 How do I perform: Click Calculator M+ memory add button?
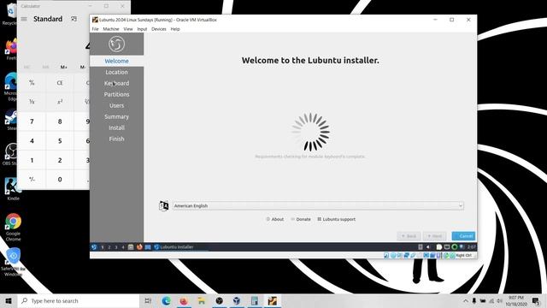(63, 67)
